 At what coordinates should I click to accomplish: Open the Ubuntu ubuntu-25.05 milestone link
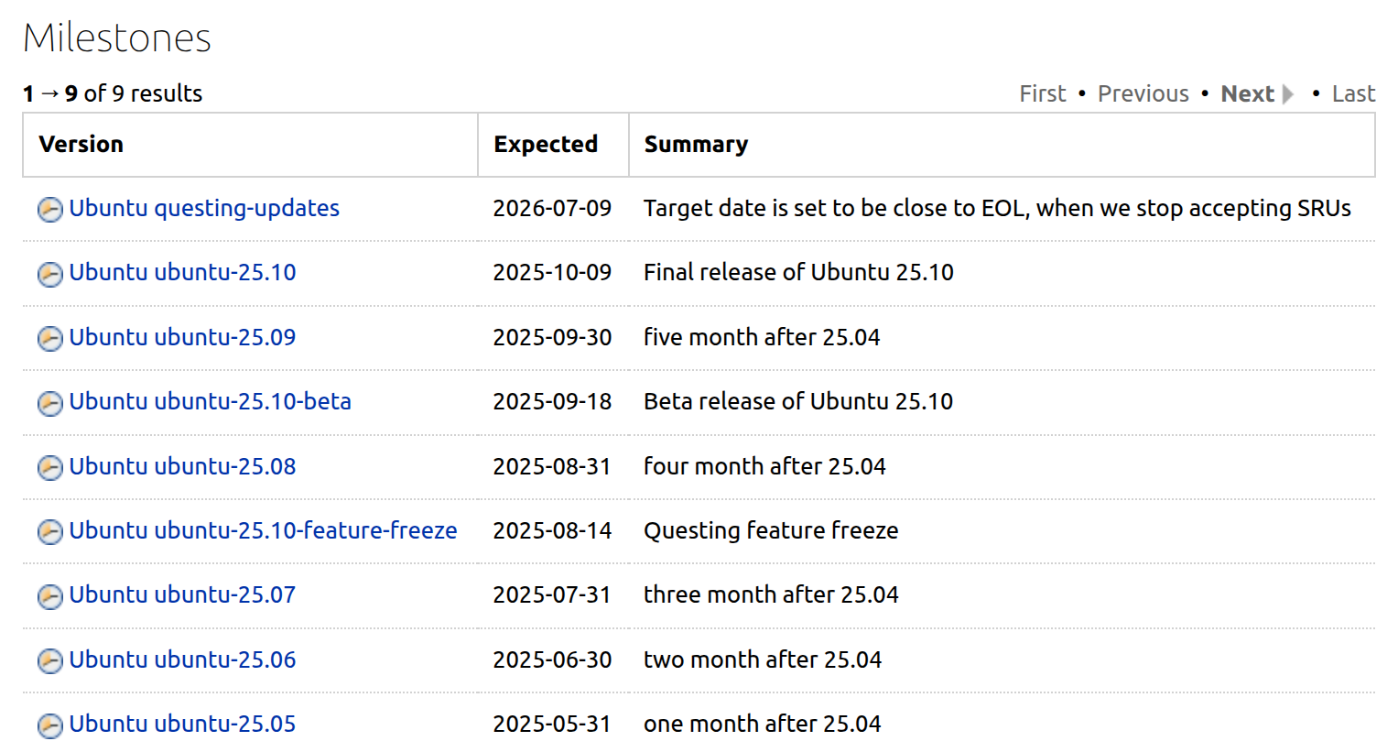[x=182, y=724]
